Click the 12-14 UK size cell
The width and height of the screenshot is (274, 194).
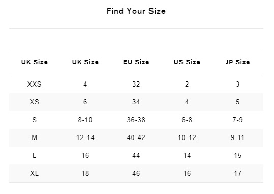click(x=85, y=138)
